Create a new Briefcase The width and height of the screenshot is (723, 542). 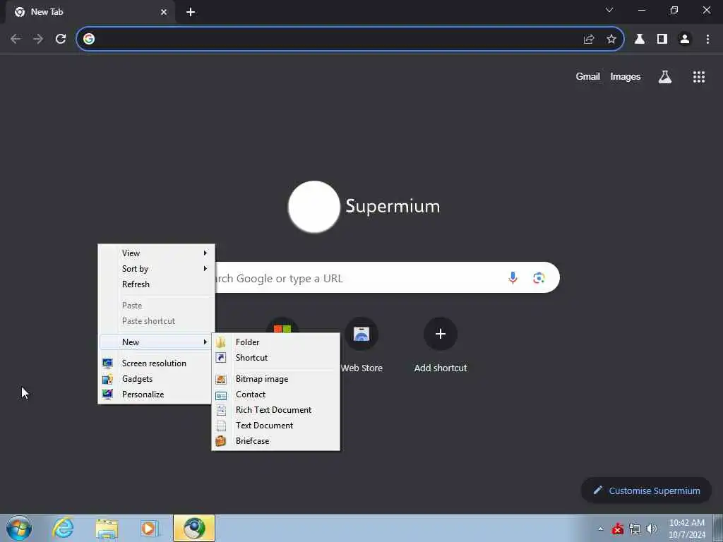[x=276, y=441]
